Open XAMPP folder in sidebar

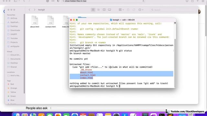click(14, 34)
